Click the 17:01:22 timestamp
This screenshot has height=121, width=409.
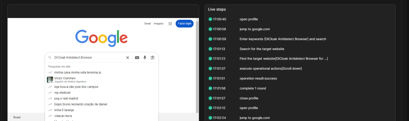tap(219, 59)
